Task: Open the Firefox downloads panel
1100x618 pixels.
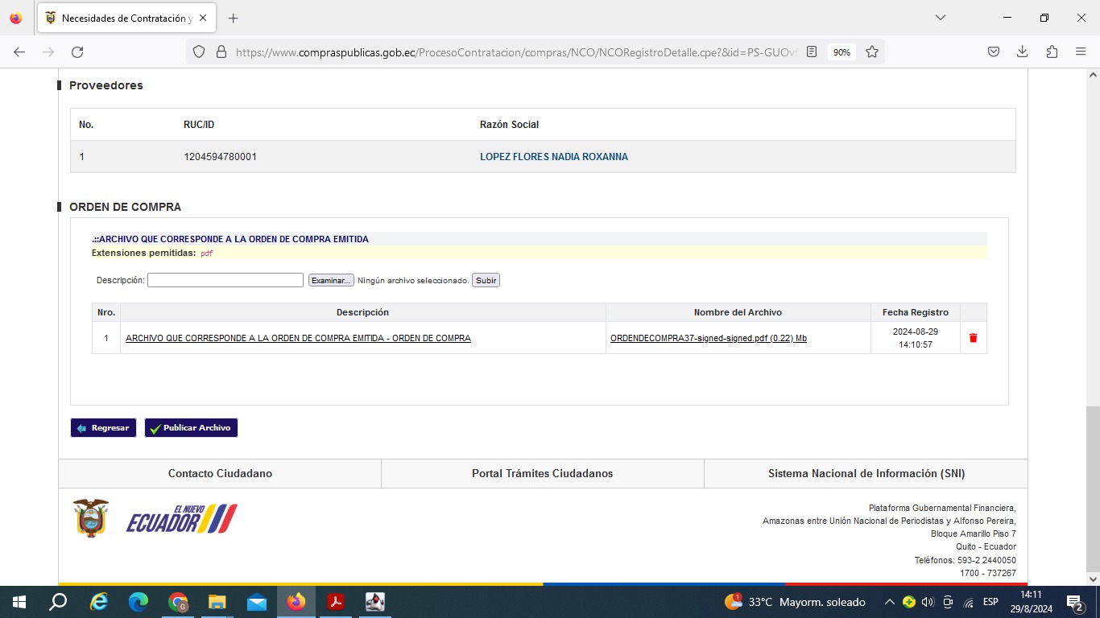Action: [1022, 52]
